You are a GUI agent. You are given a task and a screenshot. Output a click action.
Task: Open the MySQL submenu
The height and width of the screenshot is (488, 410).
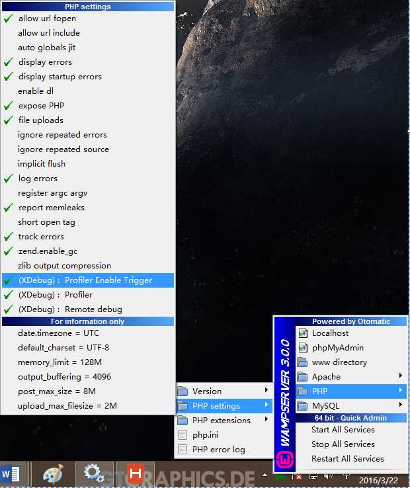pyautogui.click(x=351, y=406)
